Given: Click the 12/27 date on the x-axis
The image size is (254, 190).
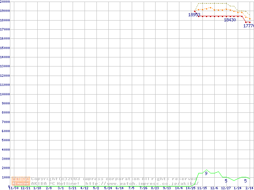Looking at the screenshot, I should coord(226,188).
